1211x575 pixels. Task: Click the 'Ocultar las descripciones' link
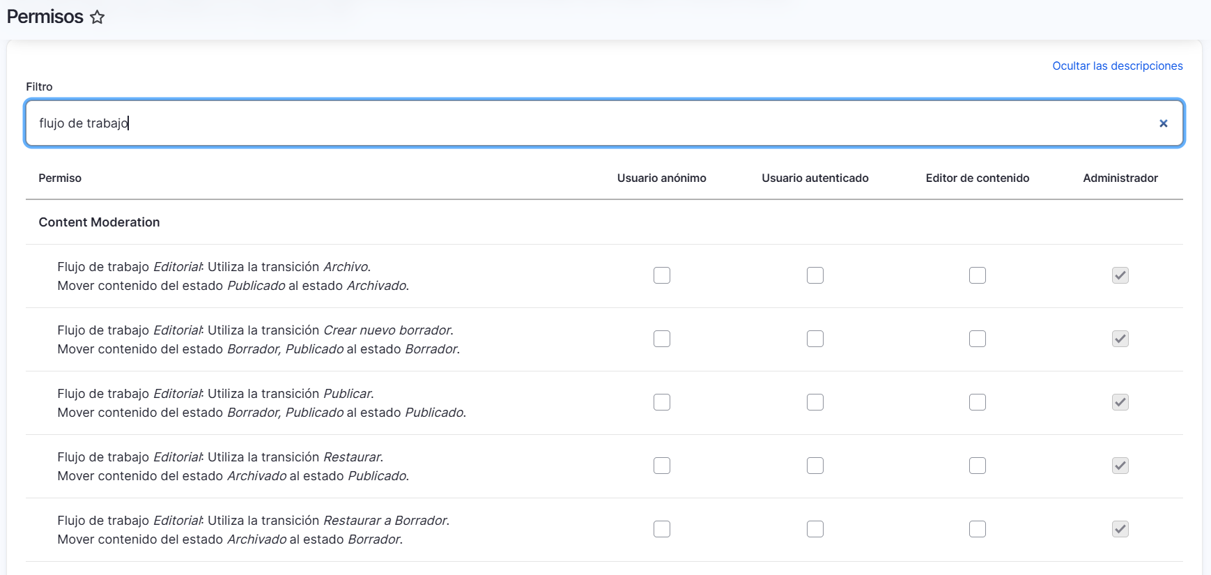1118,66
